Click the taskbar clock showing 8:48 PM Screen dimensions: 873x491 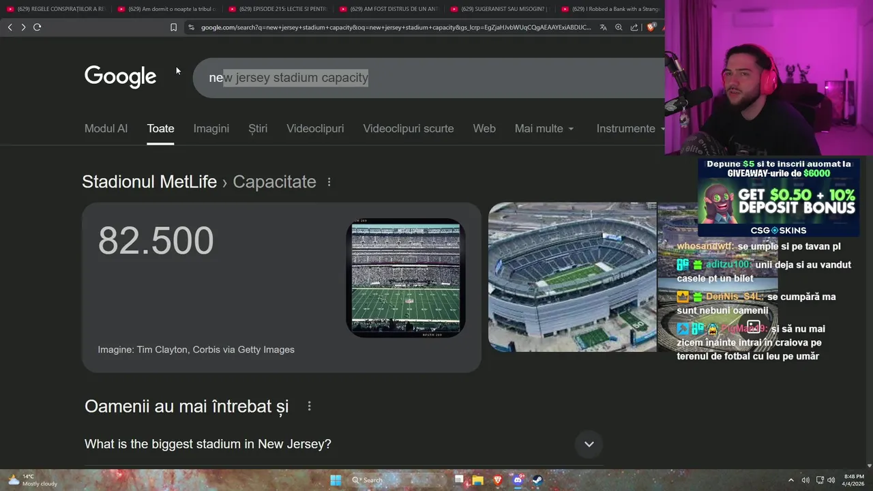point(854,480)
